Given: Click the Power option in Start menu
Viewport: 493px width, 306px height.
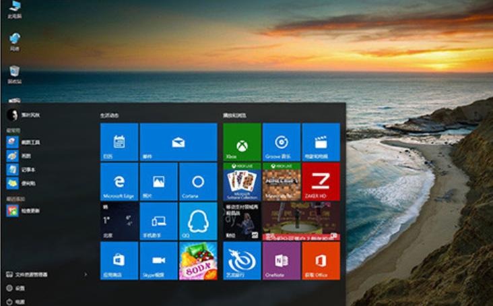Looking at the screenshot, I should (x=19, y=301).
